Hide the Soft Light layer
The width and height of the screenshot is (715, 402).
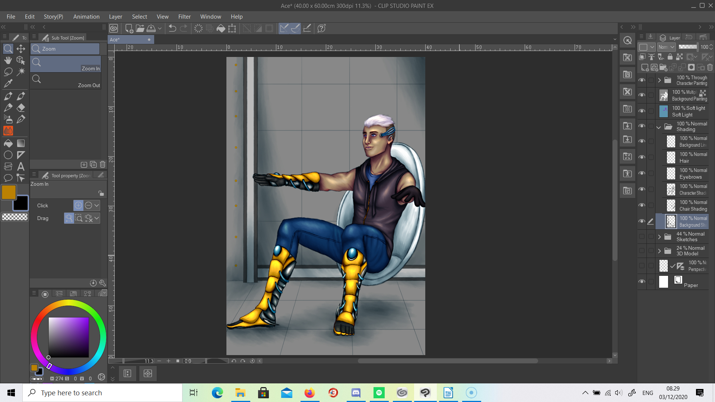(x=642, y=111)
